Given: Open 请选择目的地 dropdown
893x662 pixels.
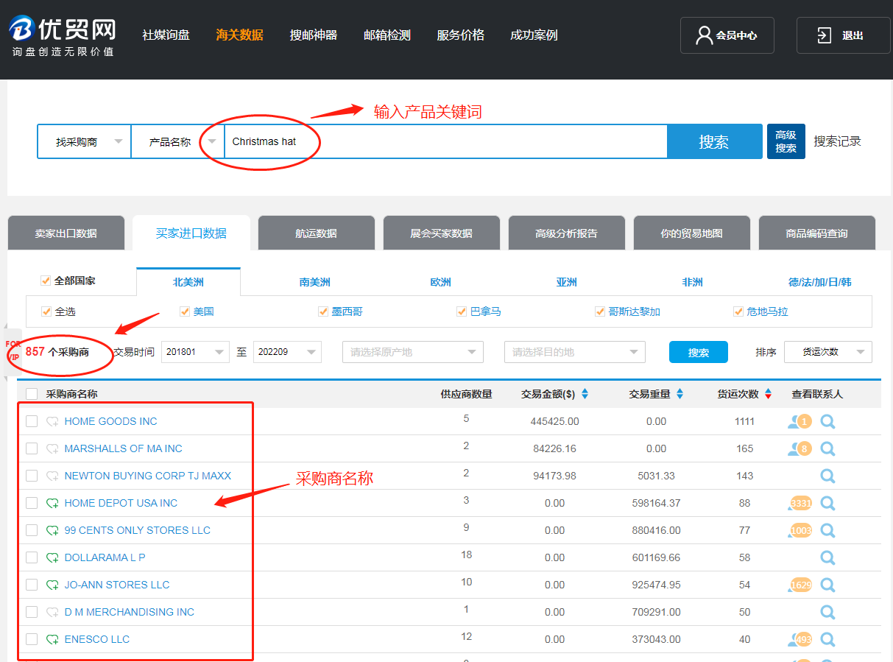Looking at the screenshot, I should point(575,352).
